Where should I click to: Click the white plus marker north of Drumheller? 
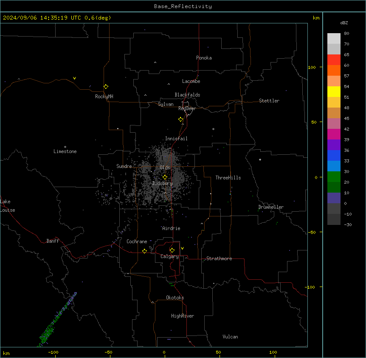tap(260, 159)
